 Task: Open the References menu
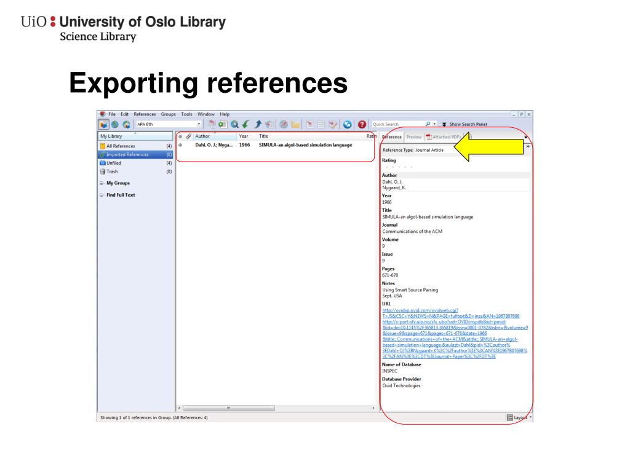pos(145,114)
